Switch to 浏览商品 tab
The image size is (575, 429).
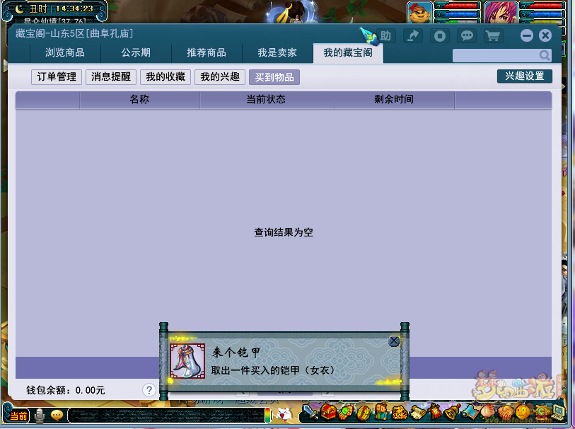(65, 53)
